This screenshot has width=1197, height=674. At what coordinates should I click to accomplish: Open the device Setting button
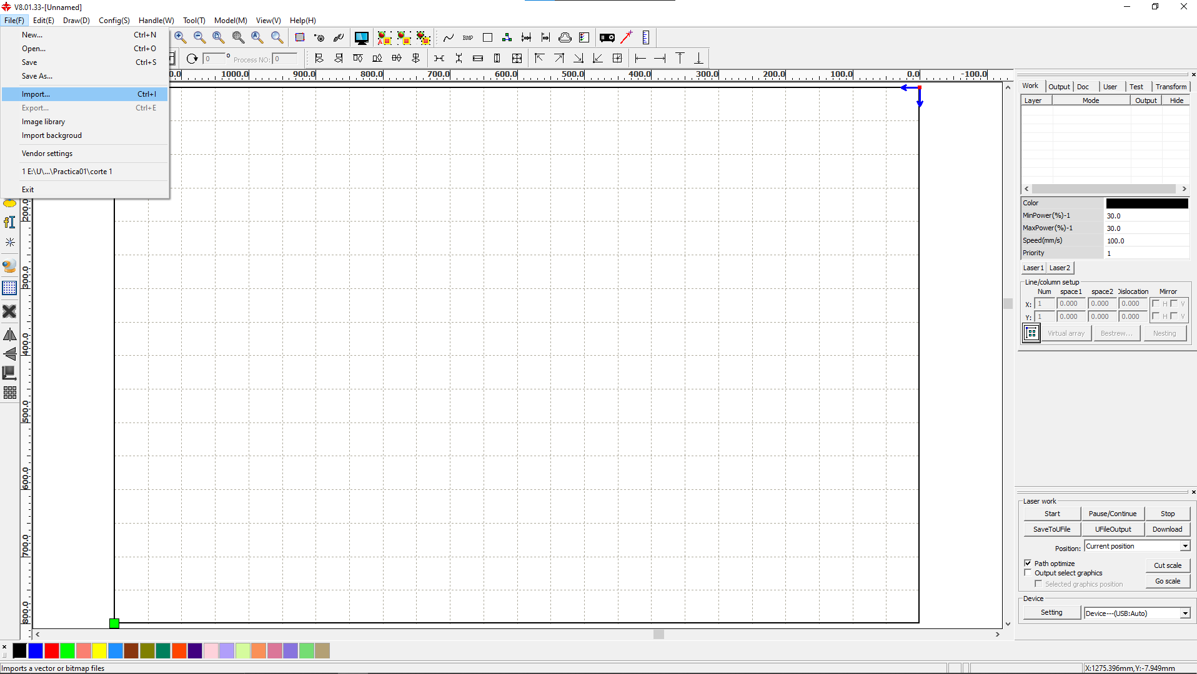coord(1051,613)
